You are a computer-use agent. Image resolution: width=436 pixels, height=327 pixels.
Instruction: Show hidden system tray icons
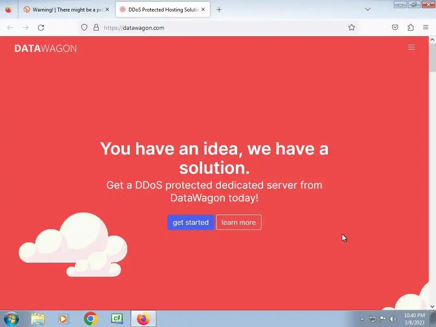(362, 319)
